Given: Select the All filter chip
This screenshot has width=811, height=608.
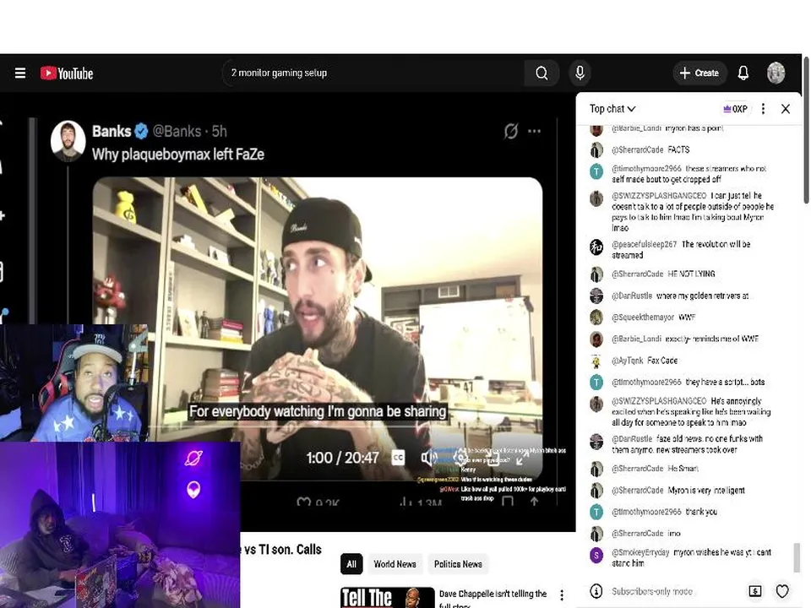Looking at the screenshot, I should 351,564.
